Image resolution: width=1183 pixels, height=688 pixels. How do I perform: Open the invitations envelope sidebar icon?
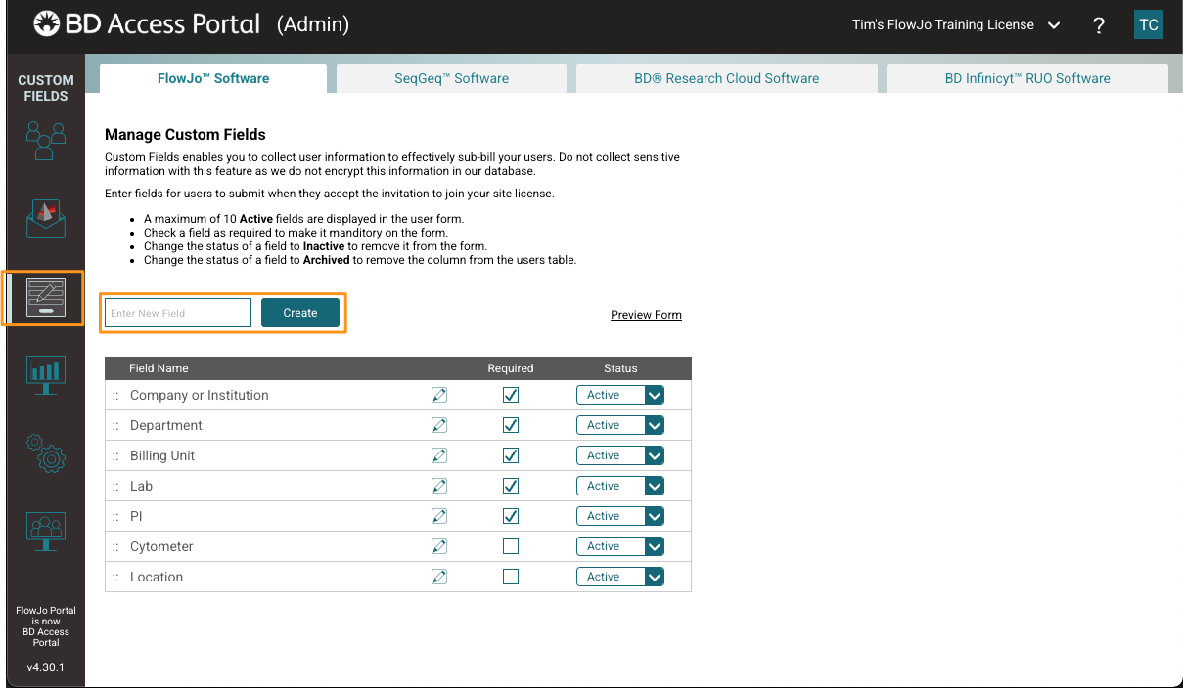pos(46,219)
